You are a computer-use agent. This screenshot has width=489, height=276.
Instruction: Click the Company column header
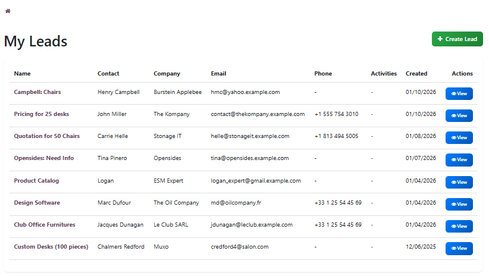167,74
